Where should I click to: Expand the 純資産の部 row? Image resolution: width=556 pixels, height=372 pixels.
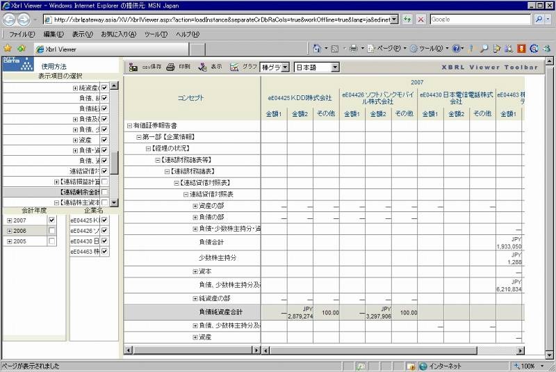tap(195, 298)
